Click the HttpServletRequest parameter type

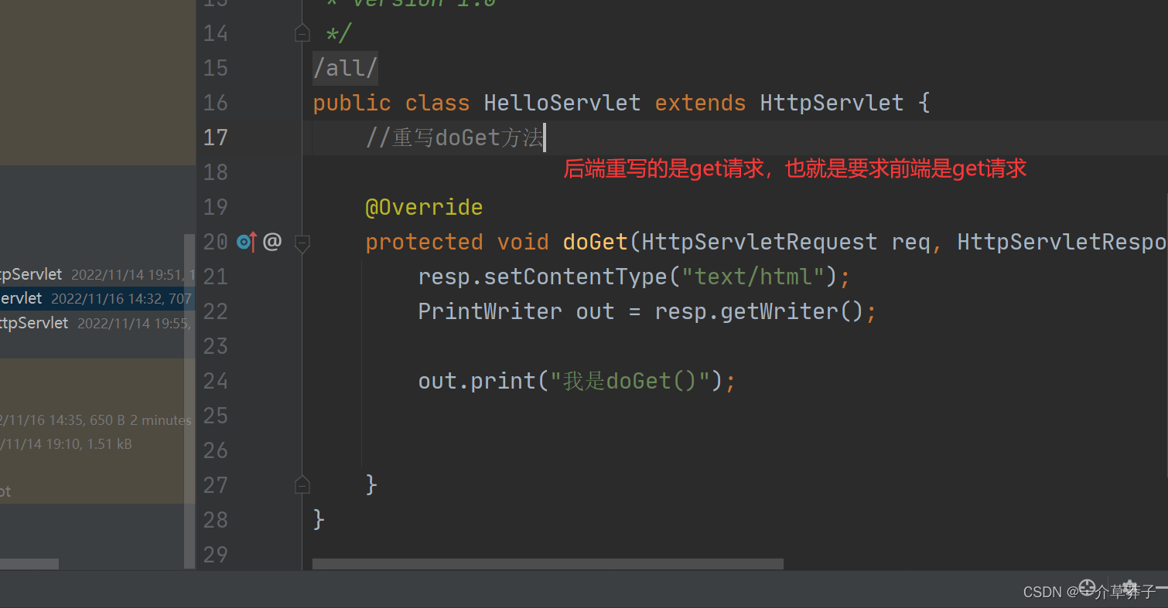point(760,242)
